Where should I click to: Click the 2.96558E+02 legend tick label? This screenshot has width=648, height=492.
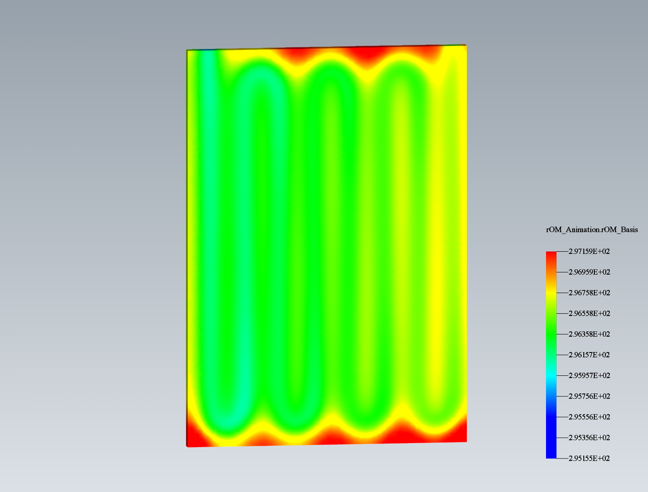pyautogui.click(x=589, y=314)
